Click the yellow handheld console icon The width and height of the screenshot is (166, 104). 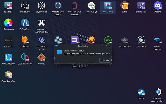(x=91, y=40)
